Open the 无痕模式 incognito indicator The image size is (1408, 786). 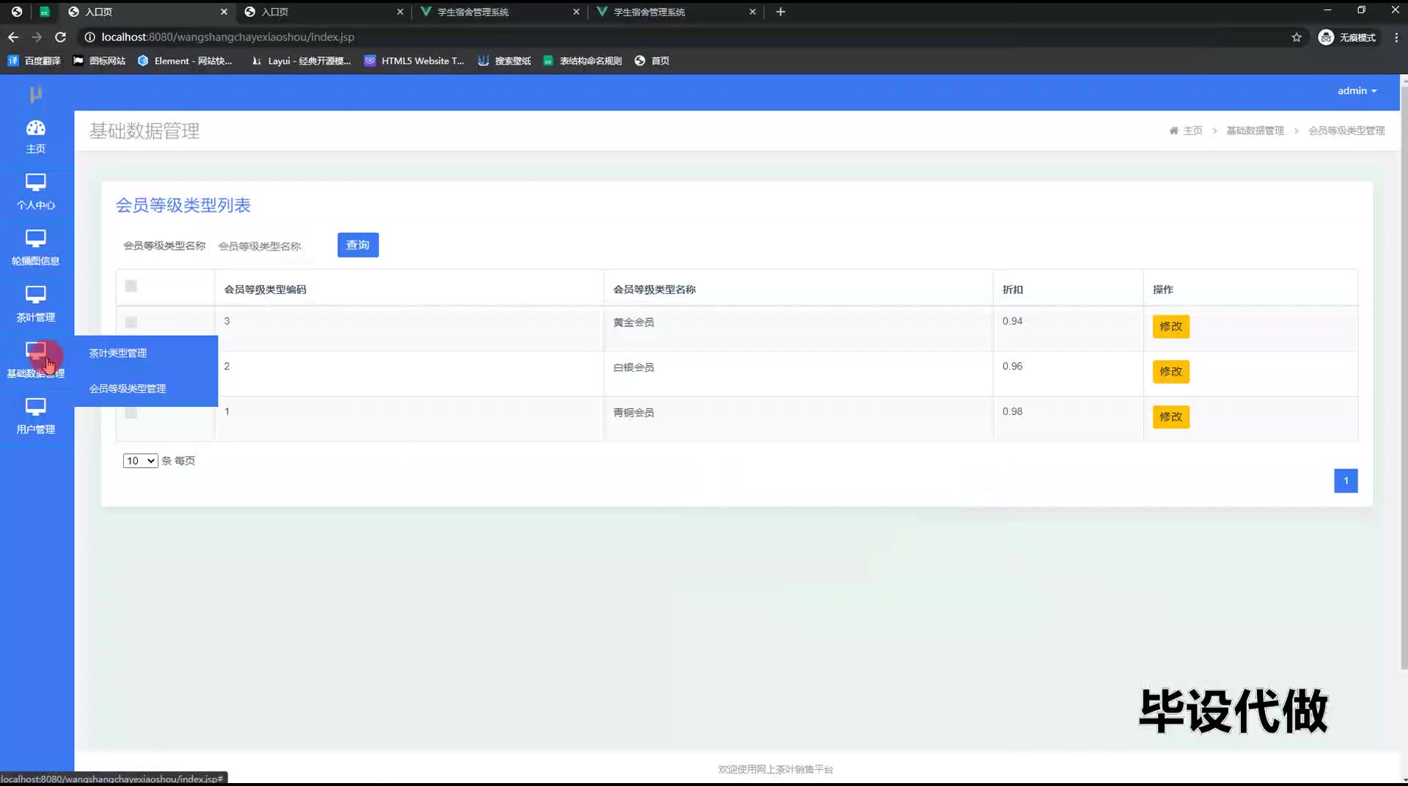(1347, 37)
